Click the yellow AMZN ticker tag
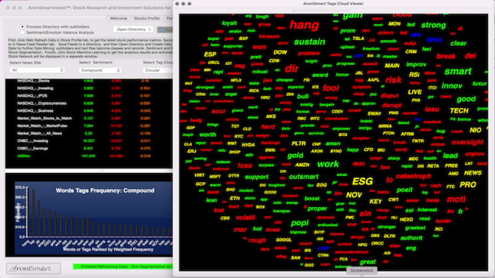 (302, 165)
